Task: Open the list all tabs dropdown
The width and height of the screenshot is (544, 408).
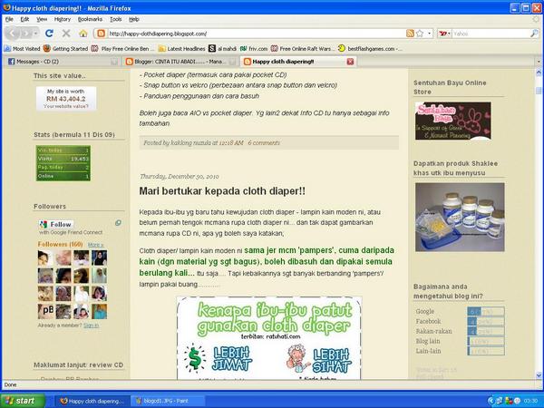Action: point(539,62)
